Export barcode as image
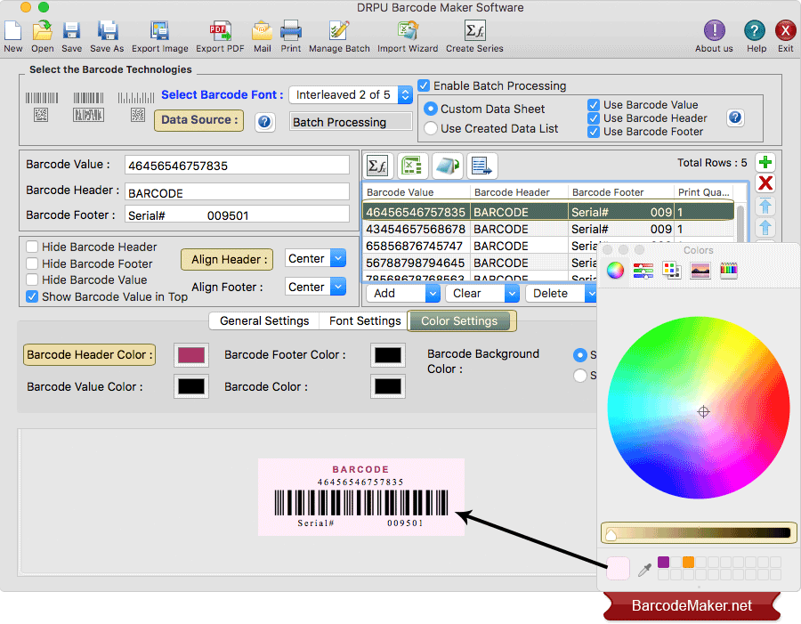801x624 pixels. pos(160,36)
